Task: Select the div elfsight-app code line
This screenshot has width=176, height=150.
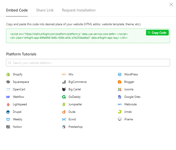Action: pos(69,38)
